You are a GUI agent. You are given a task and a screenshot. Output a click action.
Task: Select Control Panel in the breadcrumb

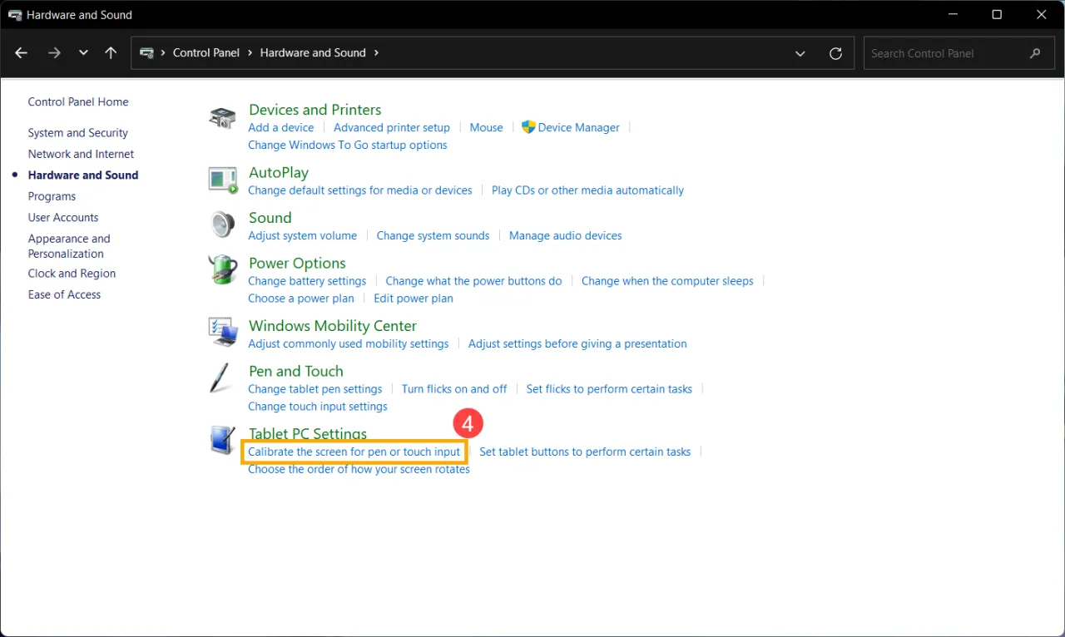[206, 52]
